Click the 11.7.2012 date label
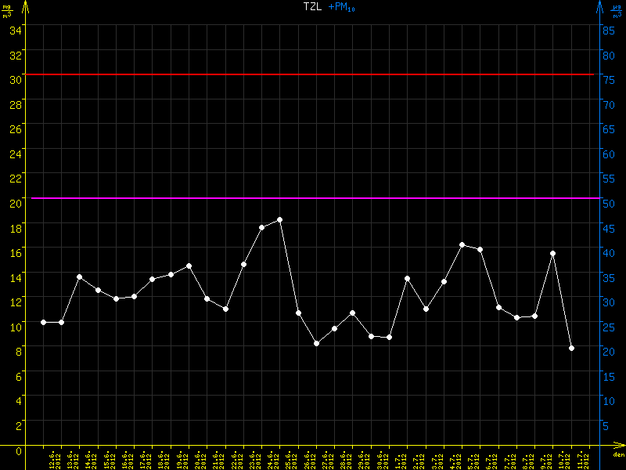The height and width of the screenshot is (470, 626). point(581,459)
